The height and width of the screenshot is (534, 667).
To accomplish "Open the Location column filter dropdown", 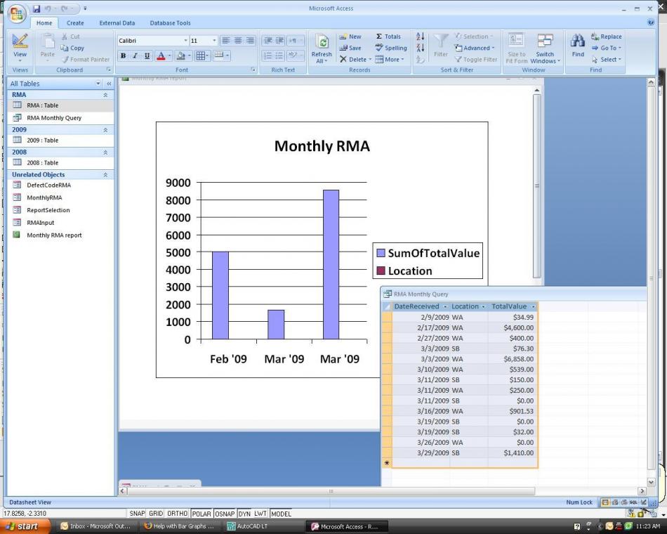I will 483,306.
